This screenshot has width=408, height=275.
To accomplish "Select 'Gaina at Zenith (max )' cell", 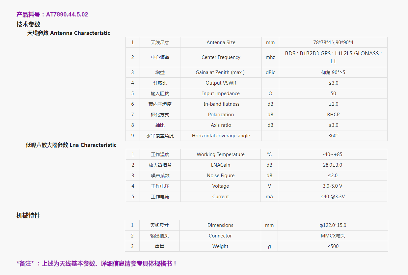I will click(221, 72).
